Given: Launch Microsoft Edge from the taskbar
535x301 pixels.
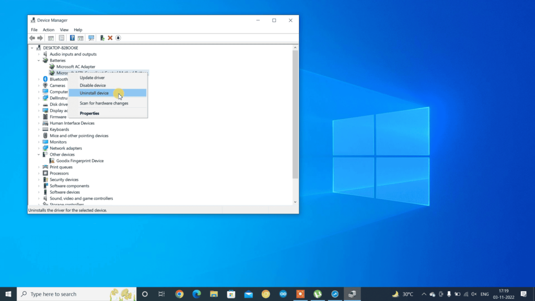Looking at the screenshot, I should click(x=196, y=294).
